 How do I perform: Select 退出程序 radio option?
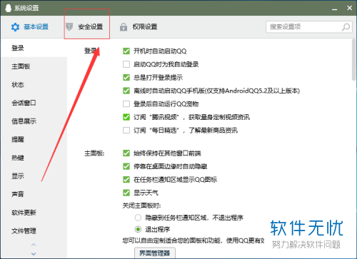138,230
